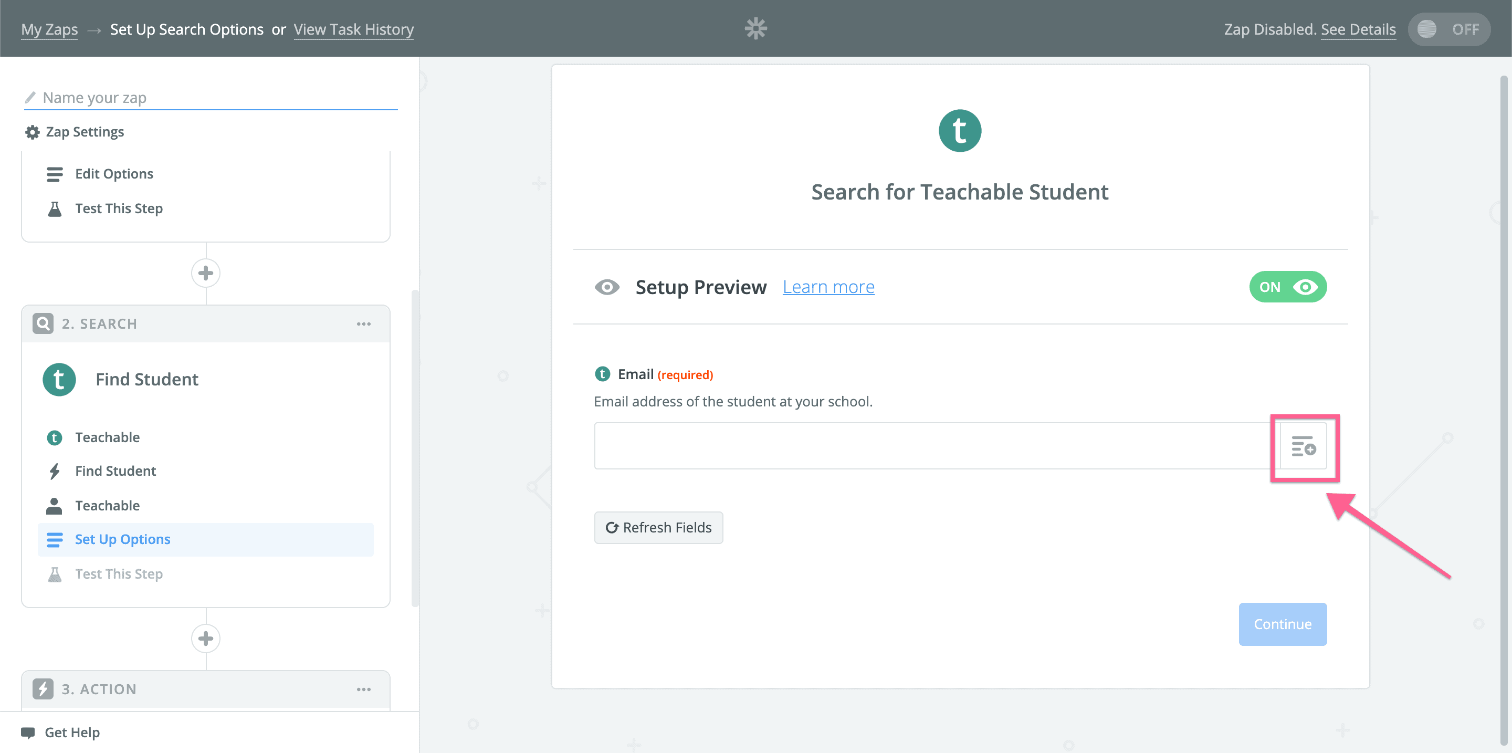Open the three-dots menu for 2. SEARCH step
Image resolution: width=1512 pixels, height=753 pixels.
pyautogui.click(x=364, y=324)
